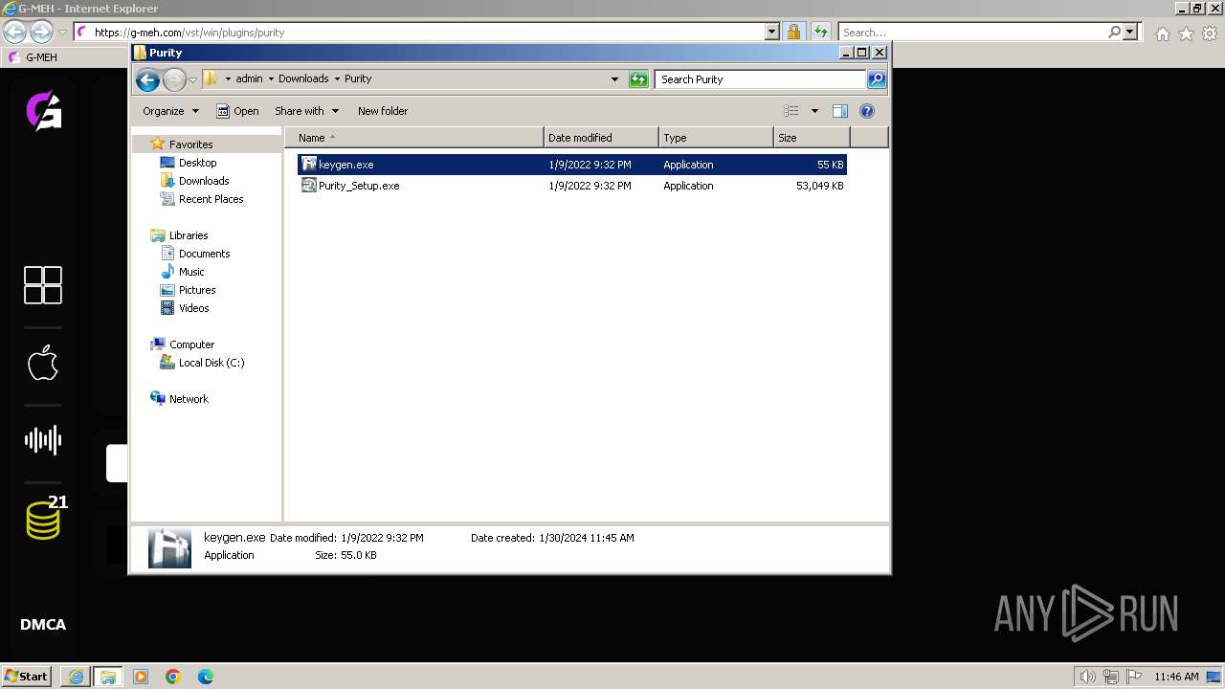The height and width of the screenshot is (689, 1225).
Task: Open Documents library
Action: coord(204,254)
